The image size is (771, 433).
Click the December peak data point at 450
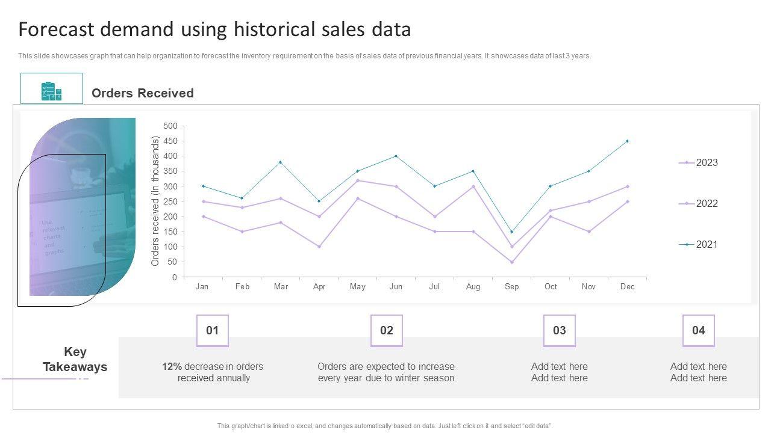click(x=627, y=141)
